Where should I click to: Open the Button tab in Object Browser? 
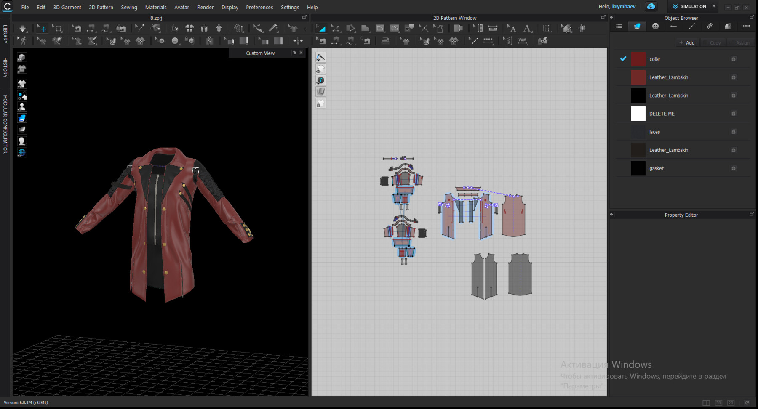tap(655, 26)
